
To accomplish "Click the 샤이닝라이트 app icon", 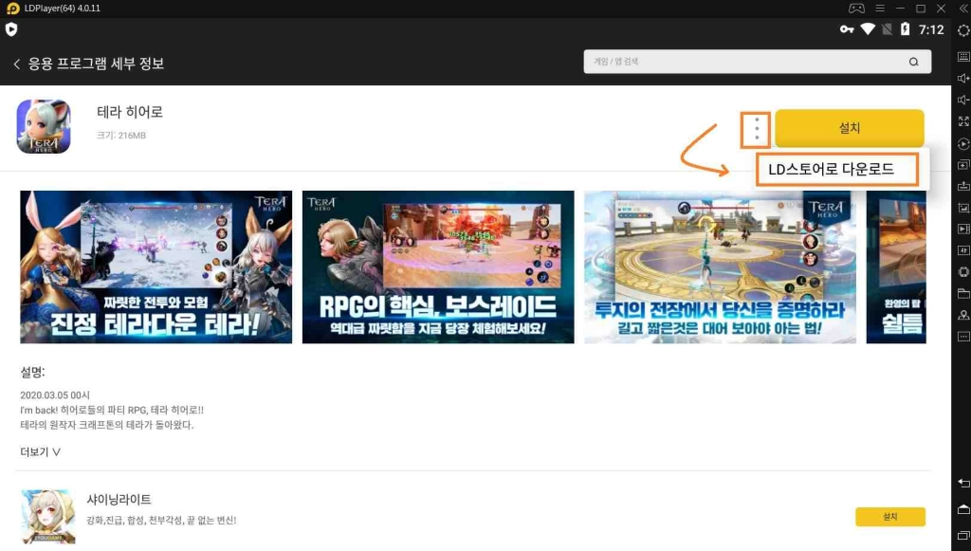I will click(x=48, y=516).
